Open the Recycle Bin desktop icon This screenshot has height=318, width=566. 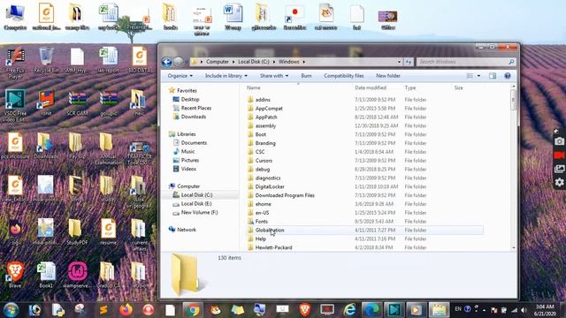pyautogui.click(x=46, y=60)
